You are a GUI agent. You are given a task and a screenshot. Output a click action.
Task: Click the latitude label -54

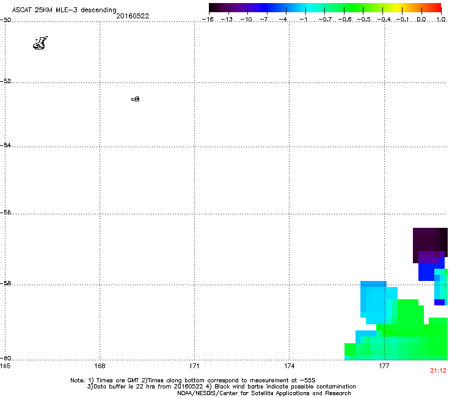[5, 145]
